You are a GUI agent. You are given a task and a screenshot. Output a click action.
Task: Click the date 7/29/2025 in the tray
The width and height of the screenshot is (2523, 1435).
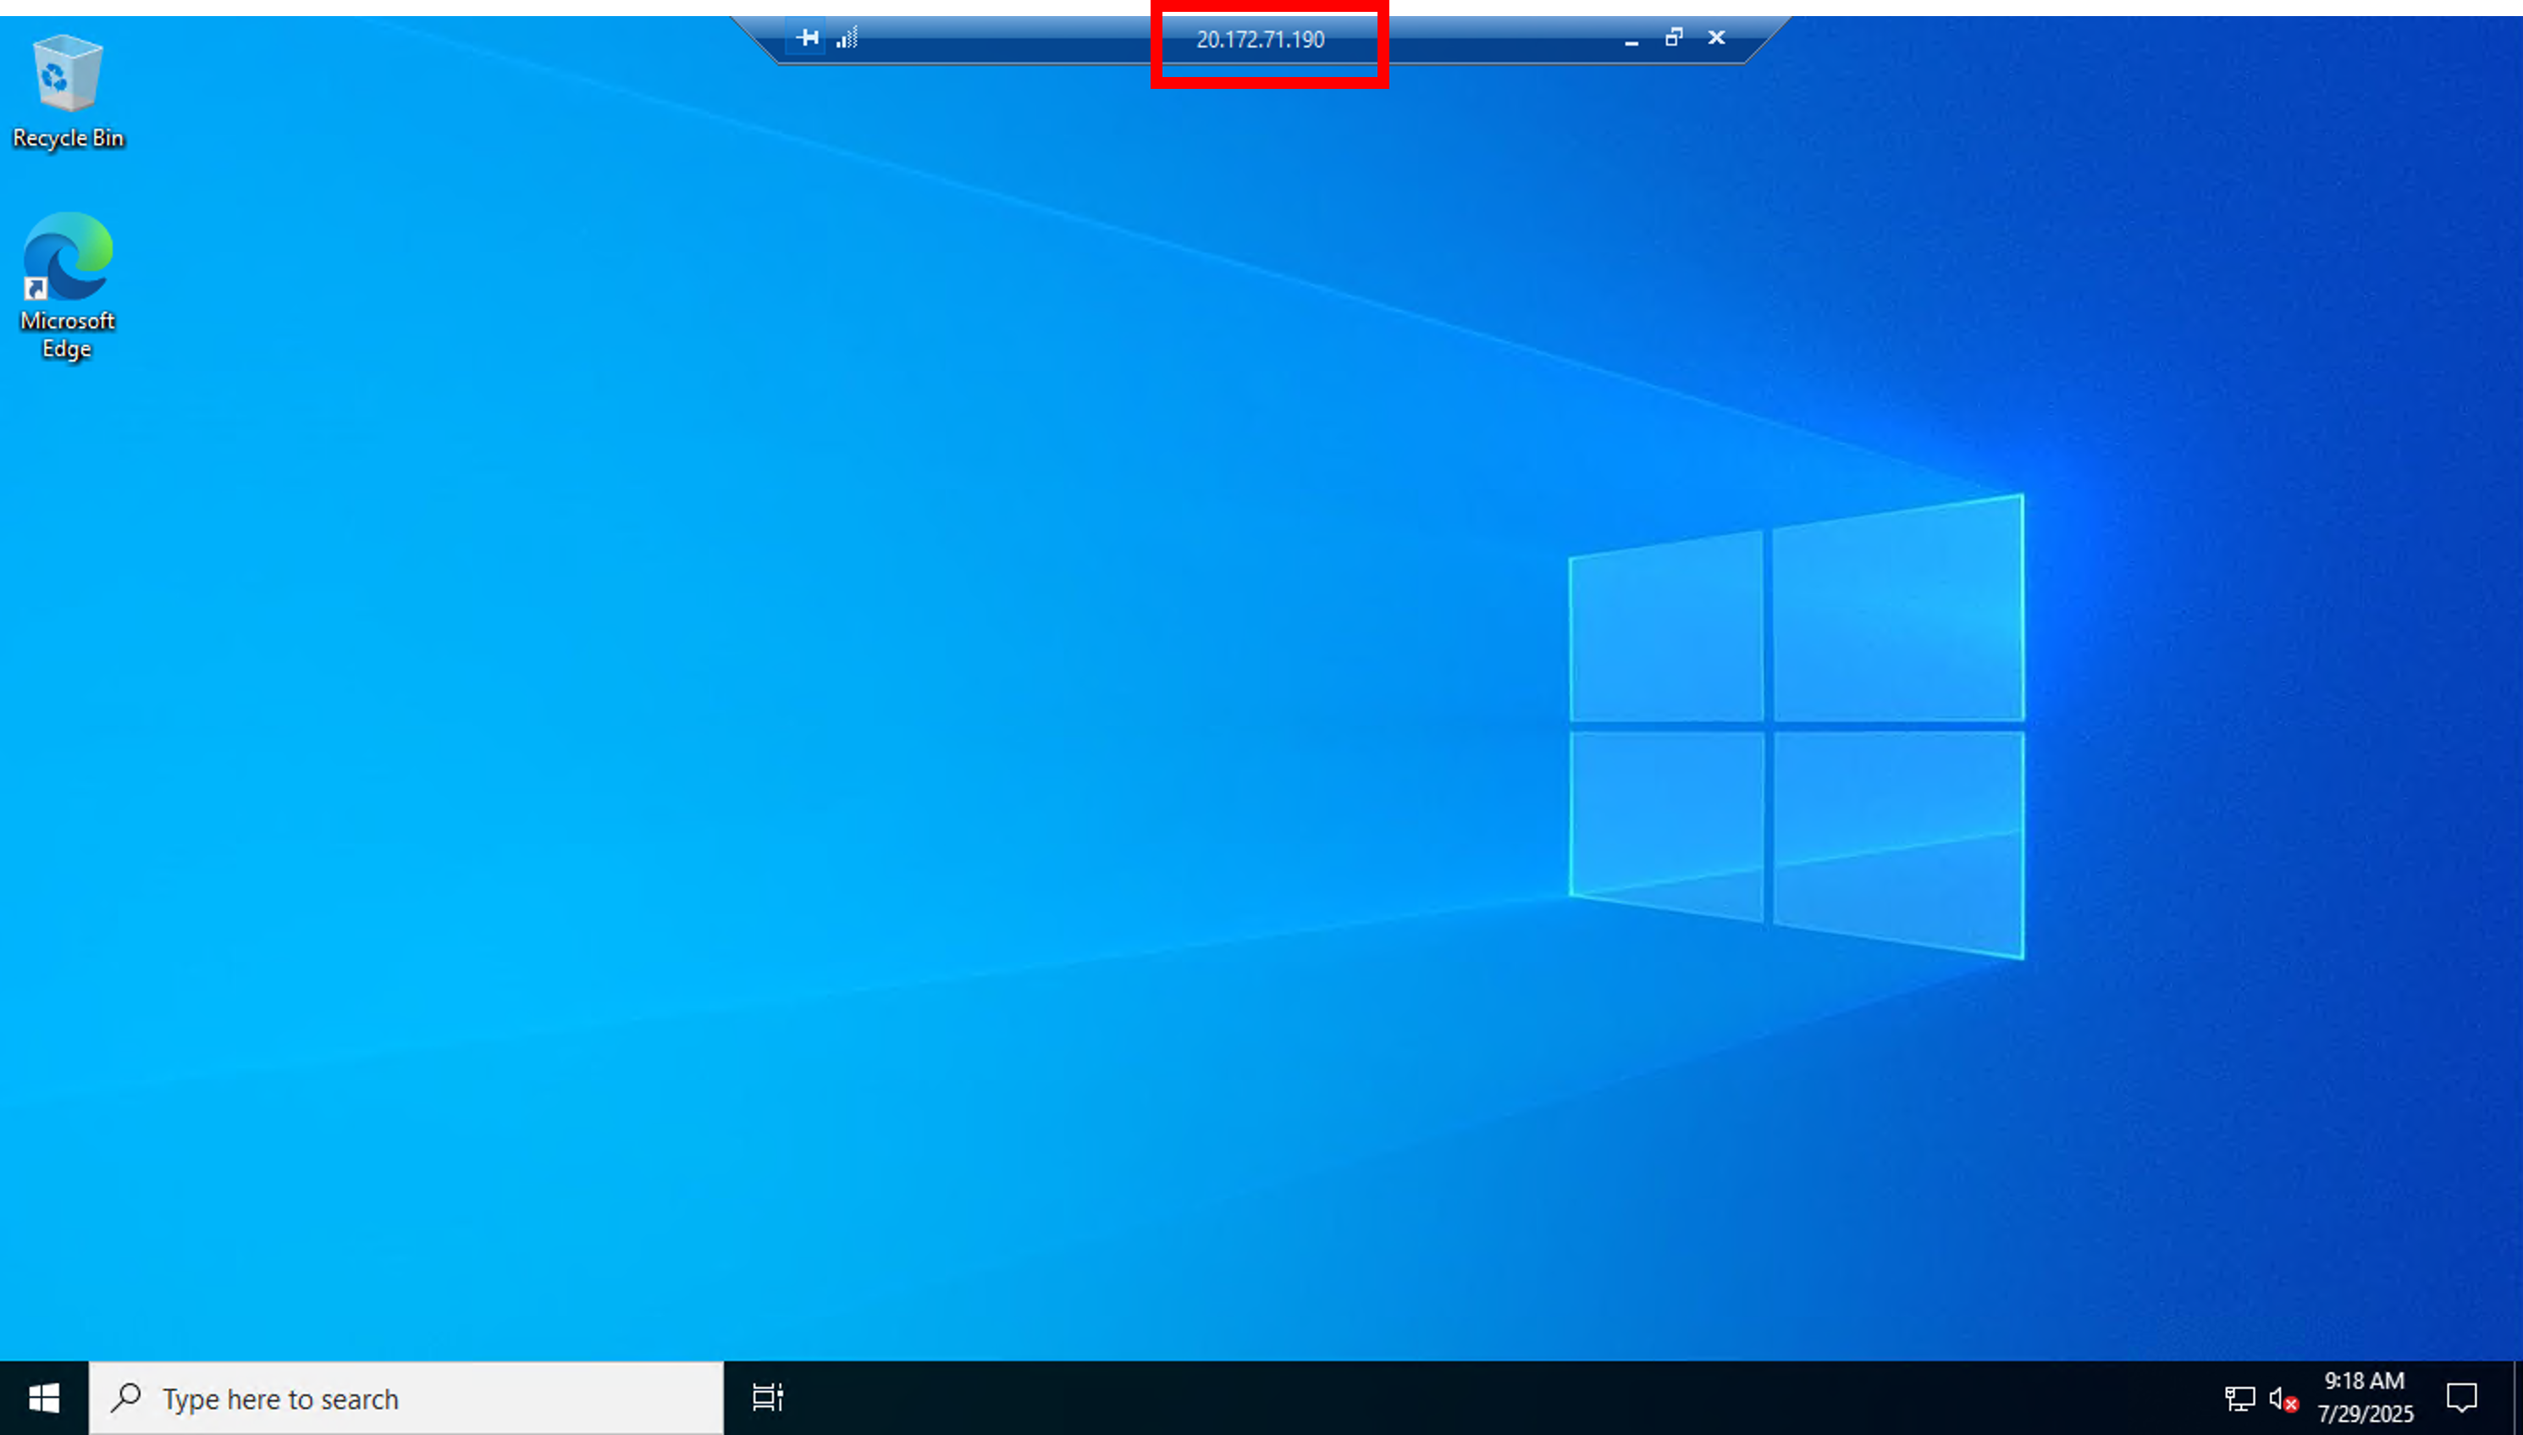(2363, 1412)
